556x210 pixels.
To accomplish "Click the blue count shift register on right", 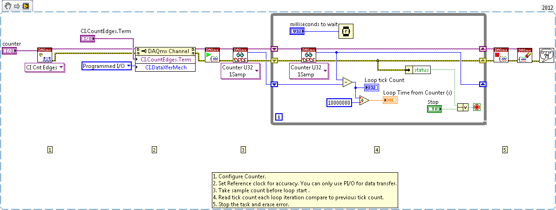I will pyautogui.click(x=482, y=84).
